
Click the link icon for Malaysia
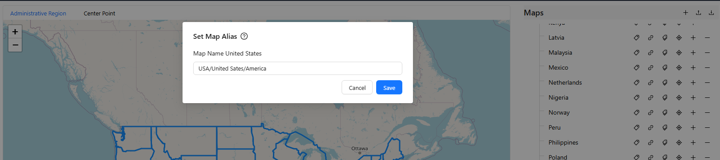click(650, 52)
